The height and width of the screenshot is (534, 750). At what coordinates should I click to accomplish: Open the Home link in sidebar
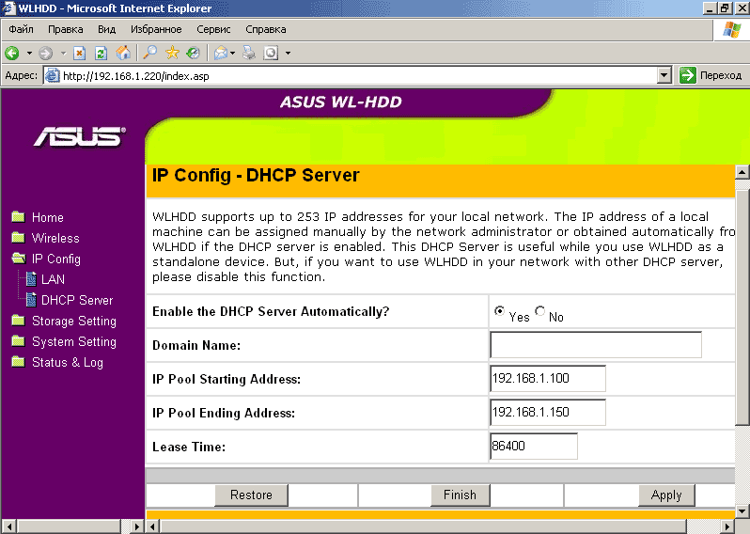pyautogui.click(x=47, y=217)
